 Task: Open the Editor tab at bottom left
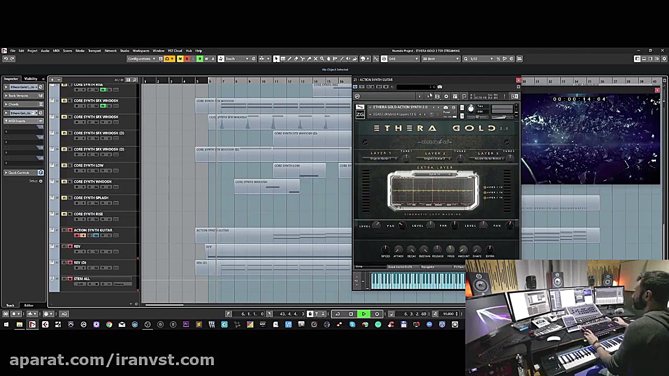tap(29, 305)
